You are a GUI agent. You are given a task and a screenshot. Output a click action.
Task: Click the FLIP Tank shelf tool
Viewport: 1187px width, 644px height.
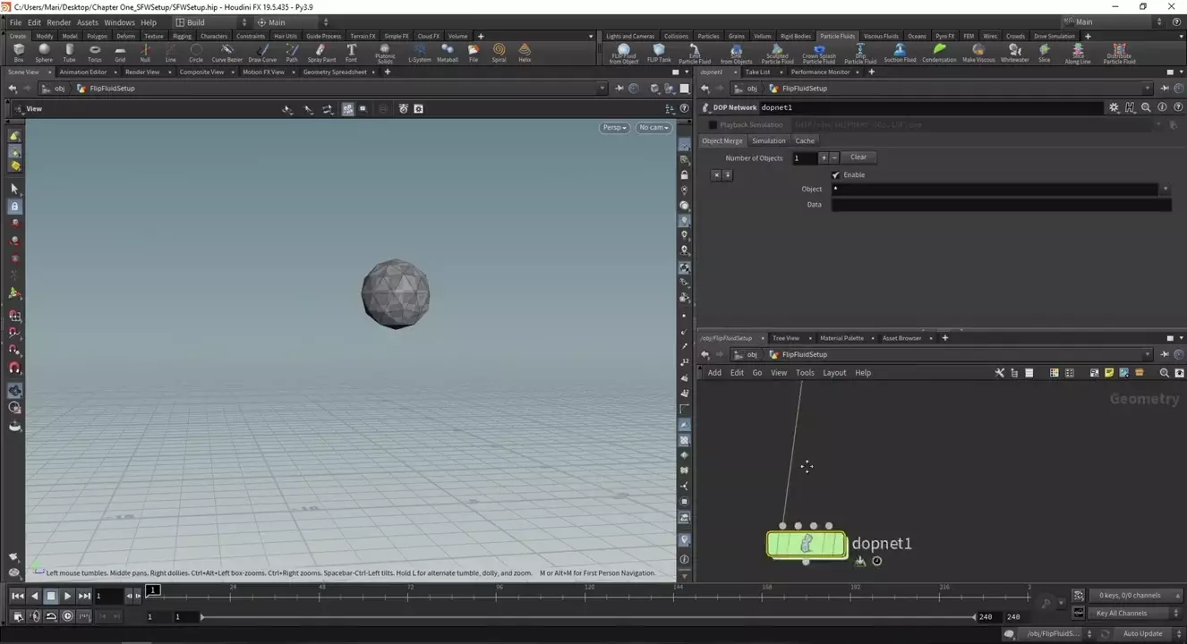pyautogui.click(x=659, y=53)
